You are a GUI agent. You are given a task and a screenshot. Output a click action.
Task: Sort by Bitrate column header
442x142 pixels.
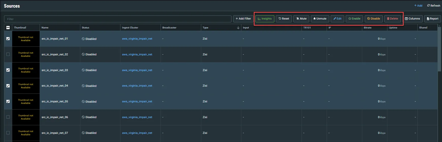(374, 27)
